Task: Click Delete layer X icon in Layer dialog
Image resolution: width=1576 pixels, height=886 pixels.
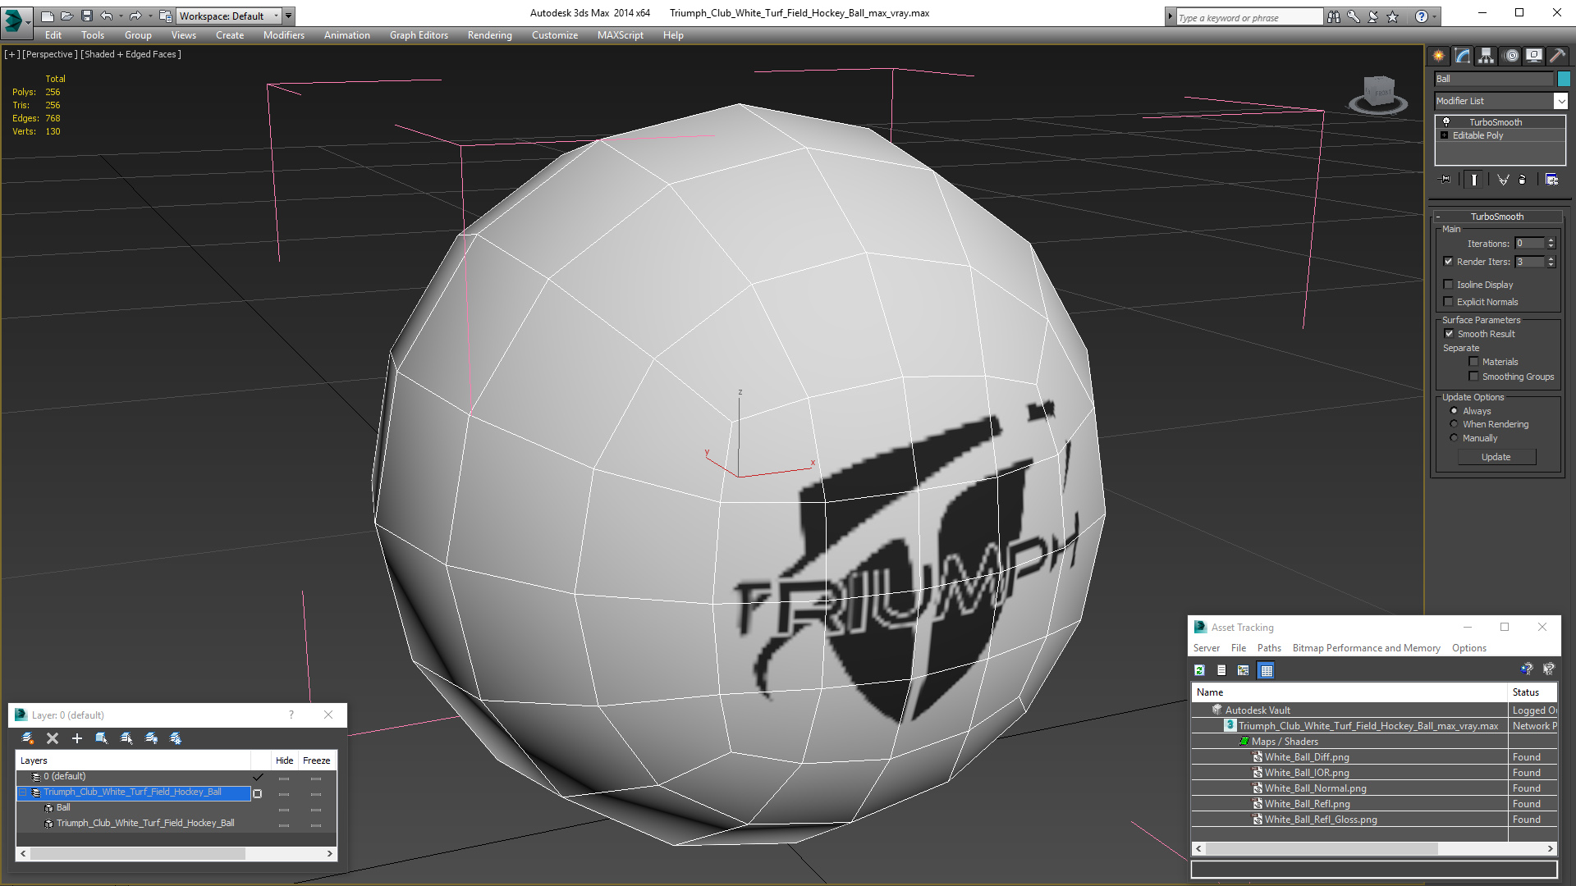Action: (x=53, y=738)
